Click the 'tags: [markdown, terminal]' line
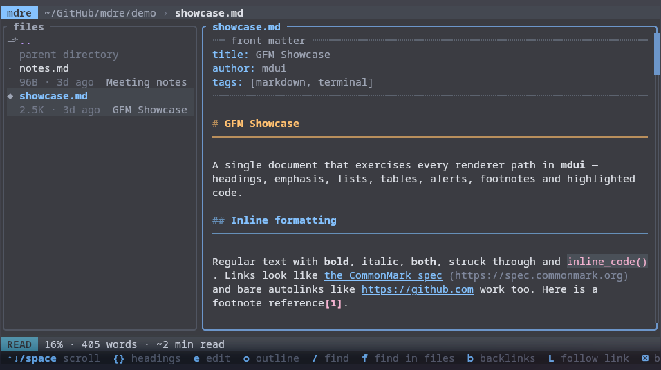The image size is (661, 370). (x=292, y=82)
